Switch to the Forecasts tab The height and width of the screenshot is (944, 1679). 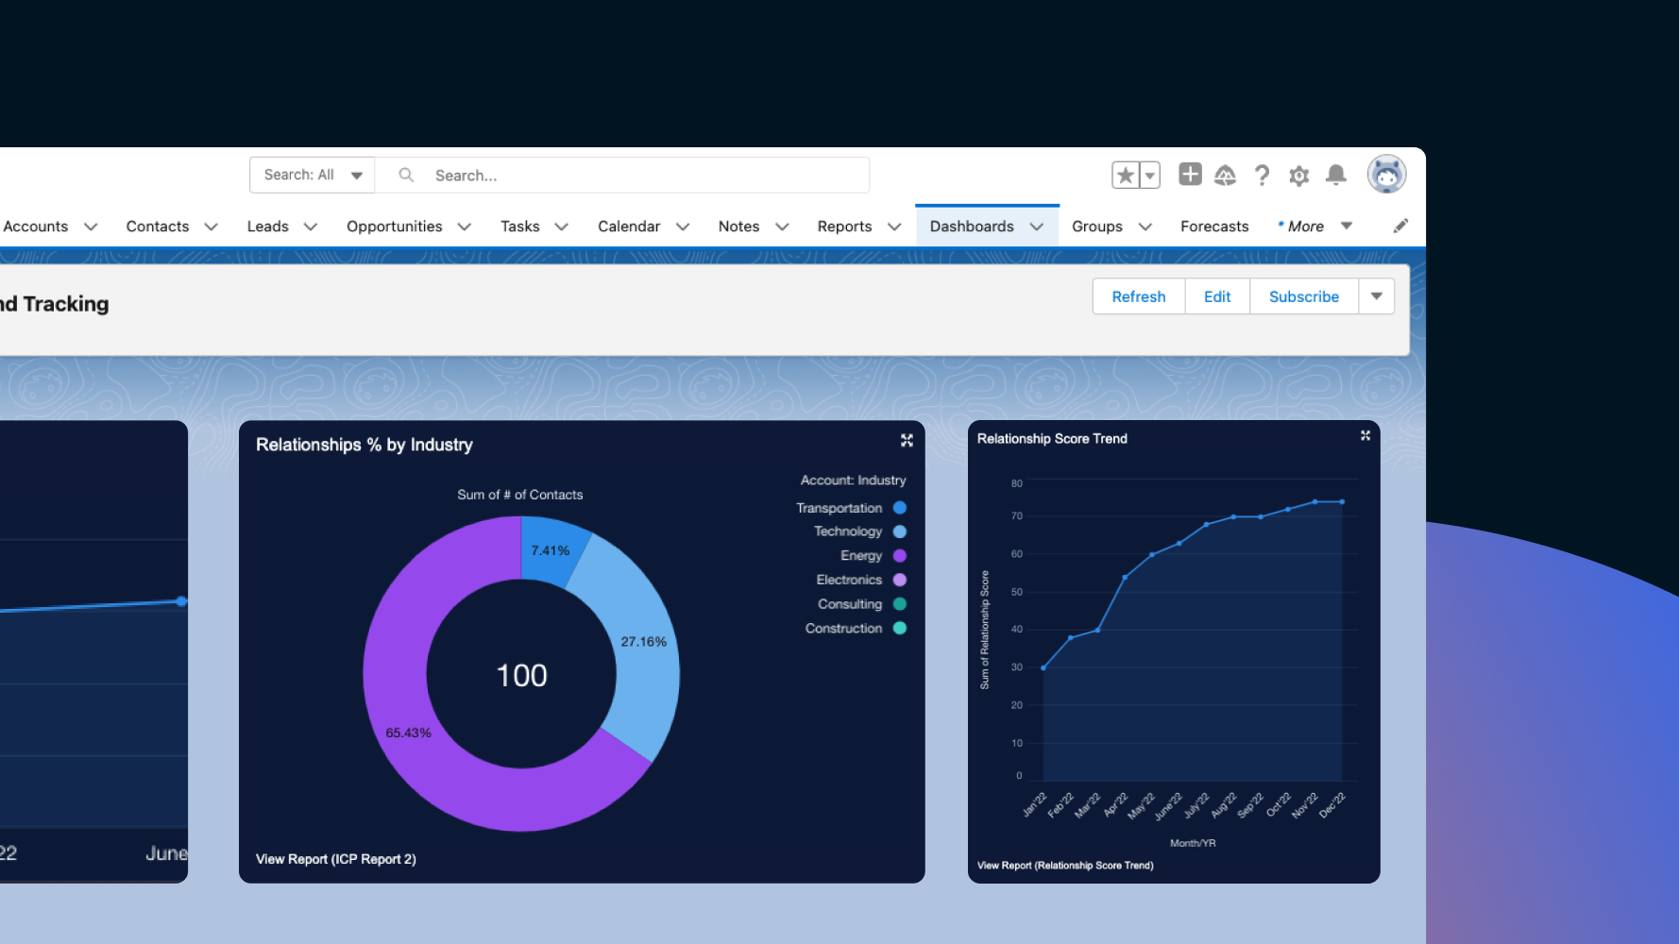click(x=1213, y=227)
